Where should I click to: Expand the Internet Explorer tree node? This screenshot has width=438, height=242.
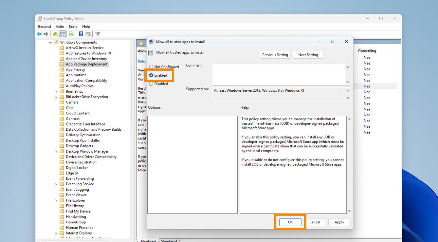tap(56, 233)
